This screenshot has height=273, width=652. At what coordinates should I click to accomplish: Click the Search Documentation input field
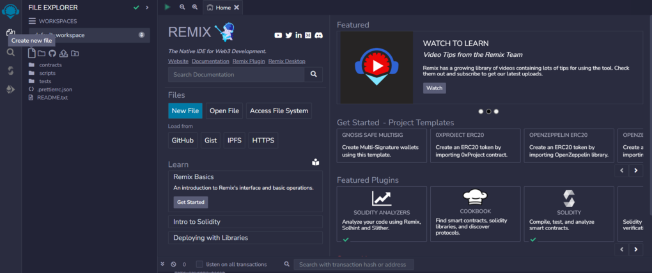236,75
